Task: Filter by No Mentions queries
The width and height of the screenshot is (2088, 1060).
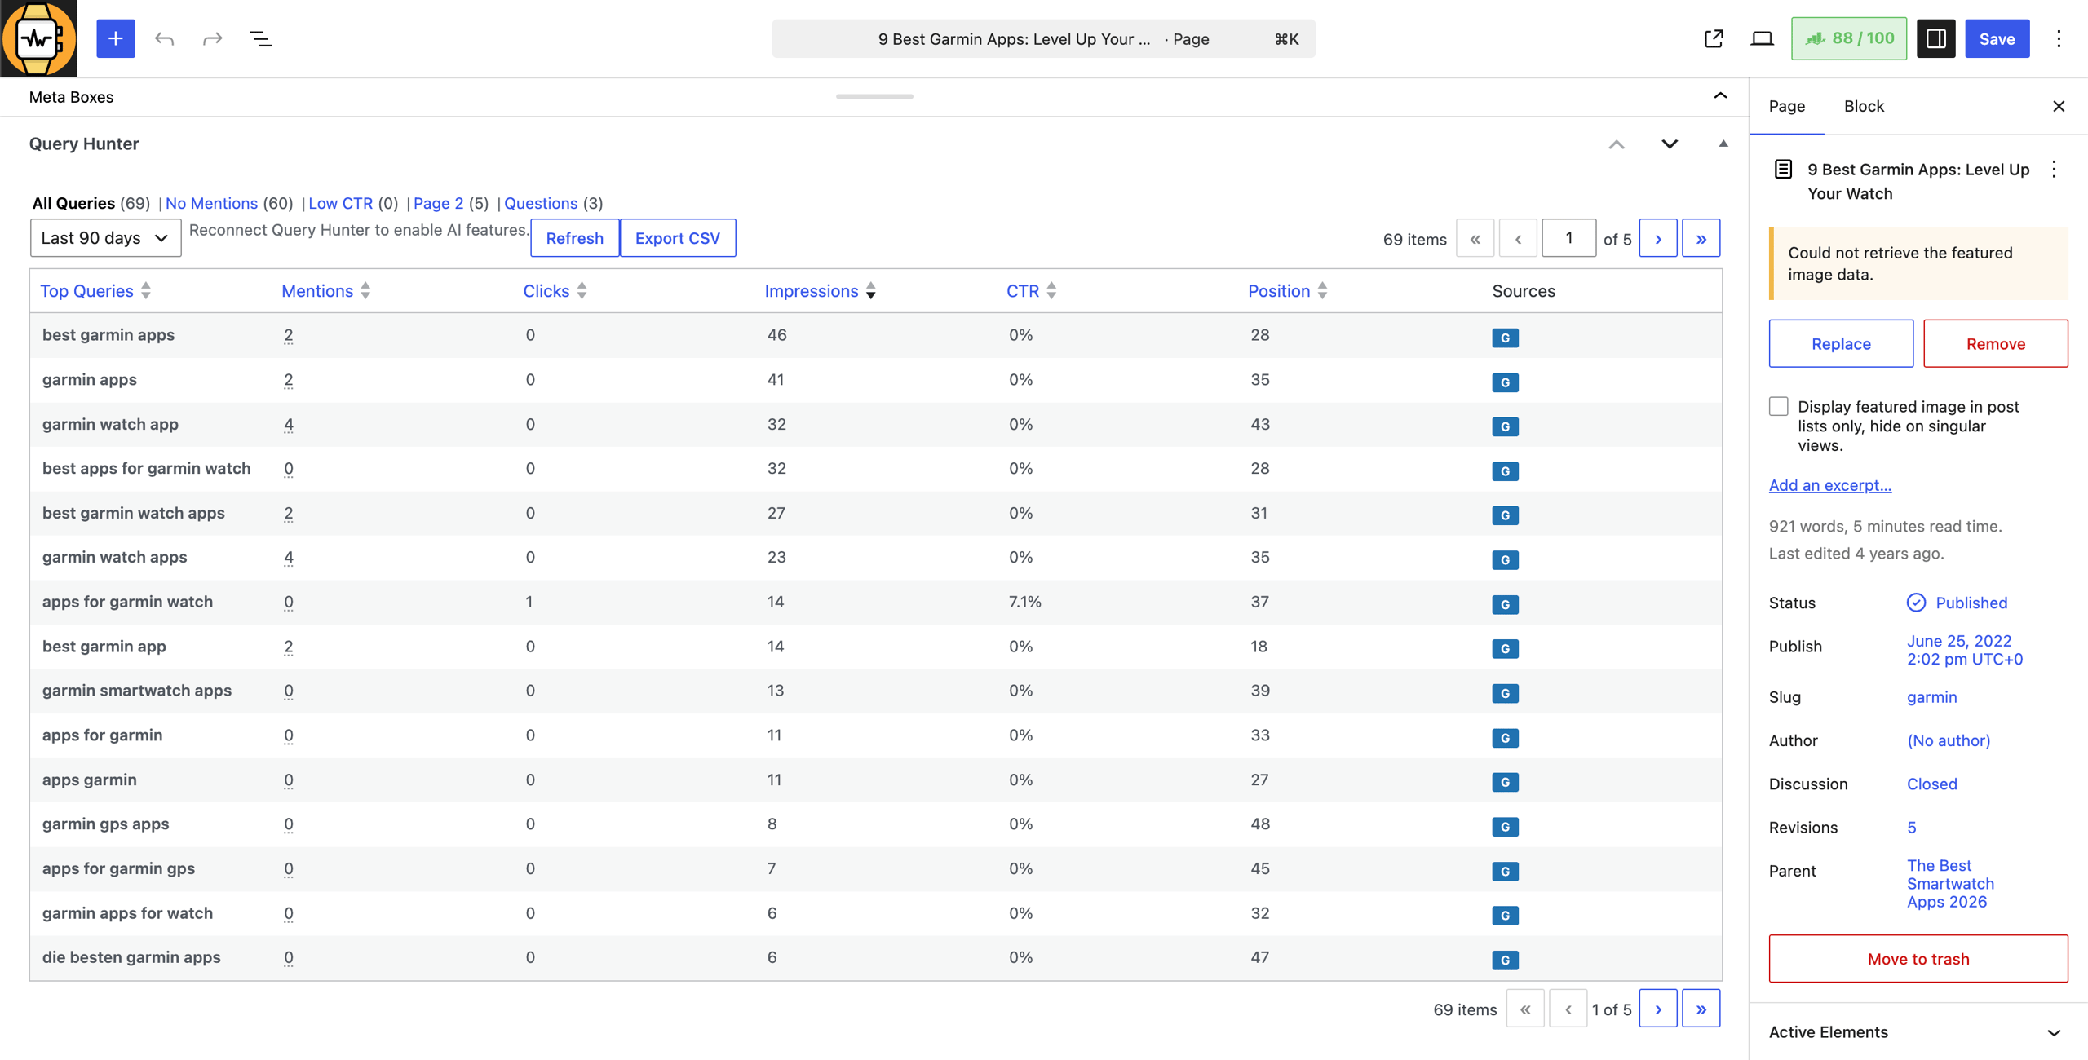Action: pos(211,203)
